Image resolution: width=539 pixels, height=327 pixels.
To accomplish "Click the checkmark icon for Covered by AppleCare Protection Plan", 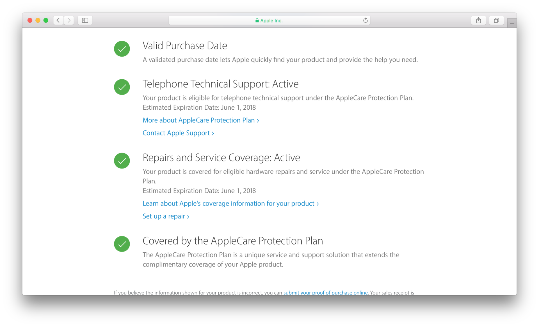I will click(122, 244).
